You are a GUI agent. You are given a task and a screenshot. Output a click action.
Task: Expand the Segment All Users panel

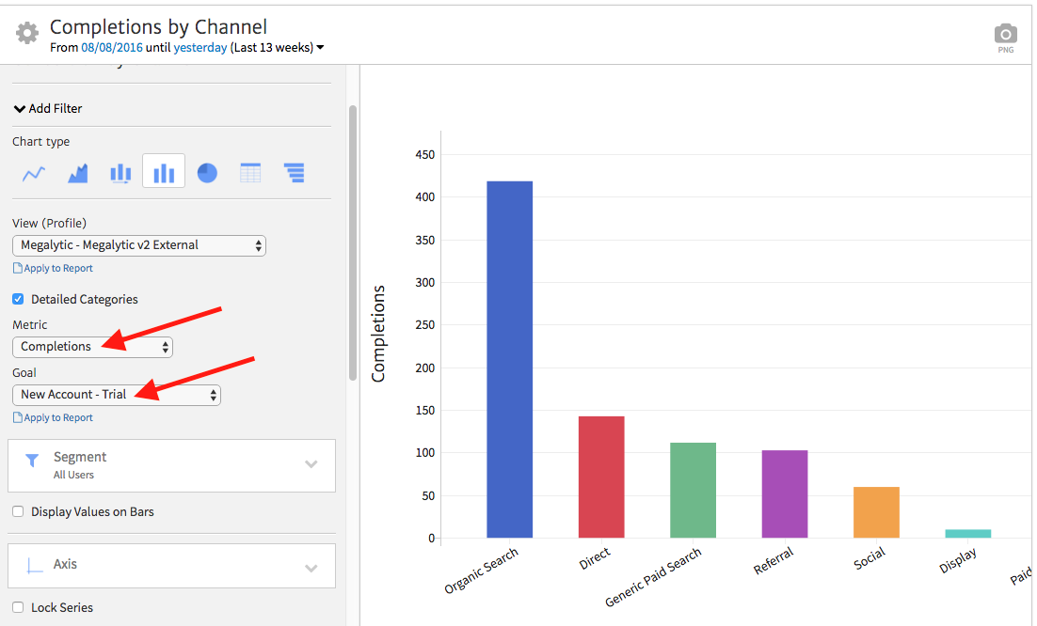tap(171, 464)
